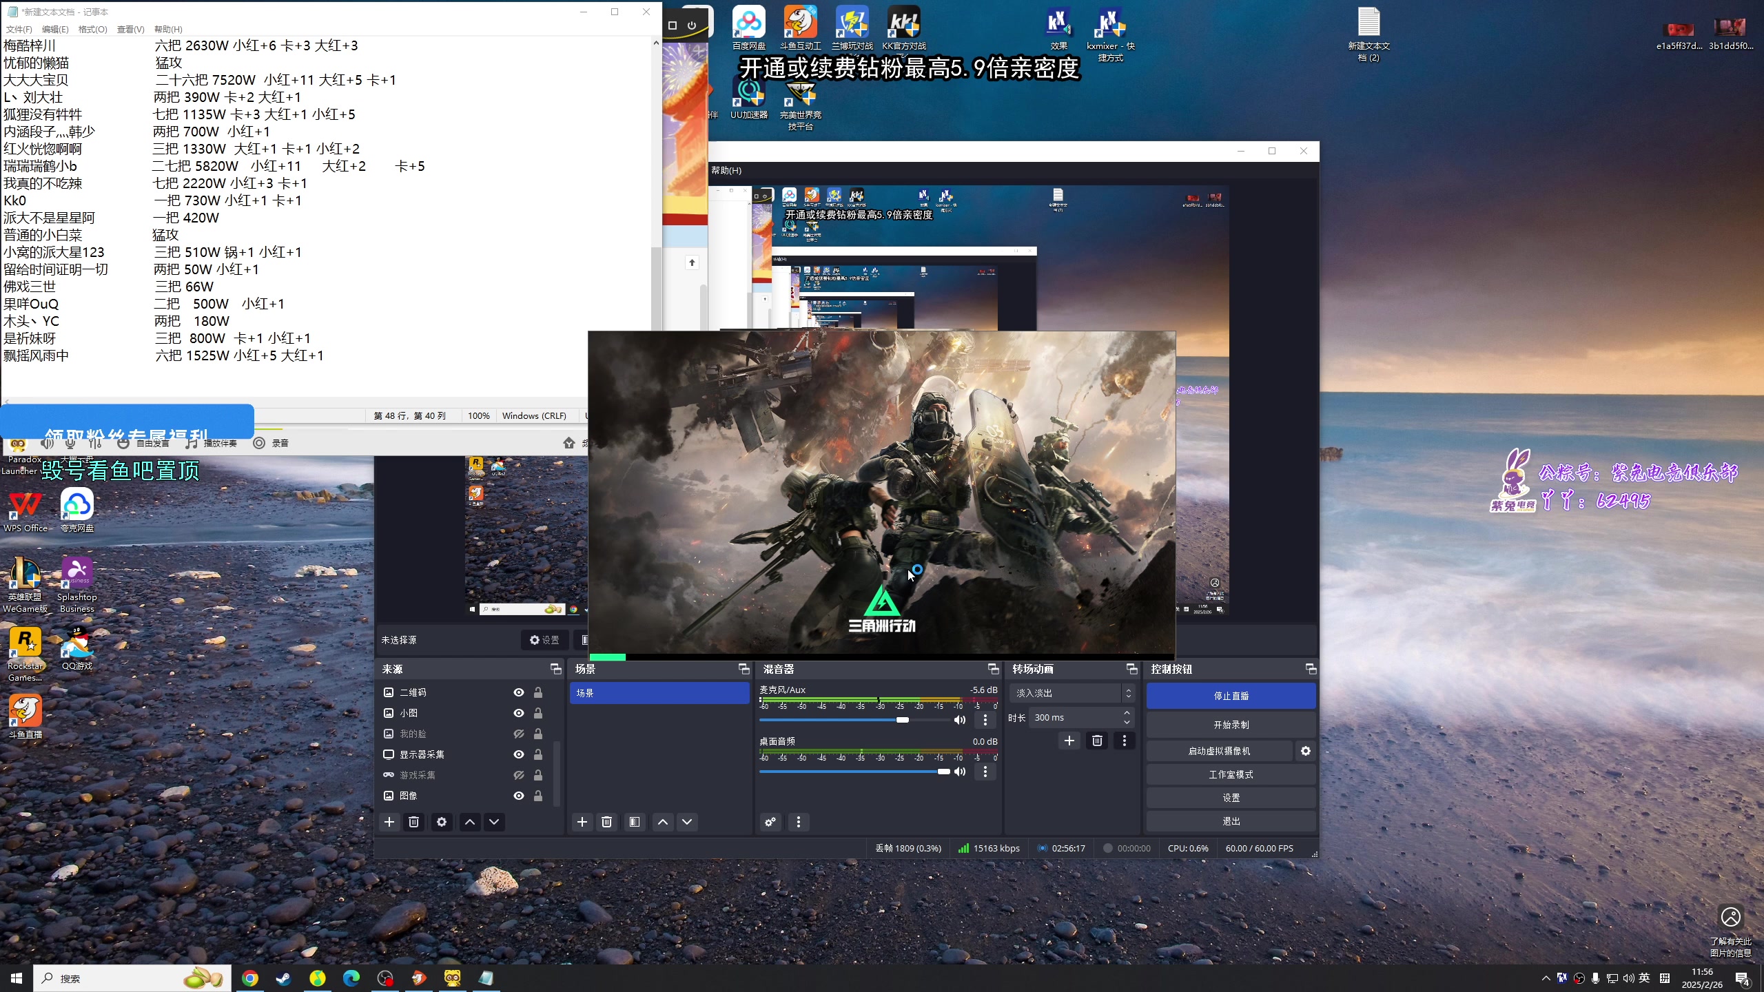Hide the 图像 source

(x=519, y=796)
